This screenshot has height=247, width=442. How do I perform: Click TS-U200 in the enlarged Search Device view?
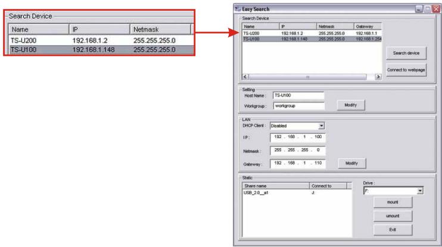(24, 40)
